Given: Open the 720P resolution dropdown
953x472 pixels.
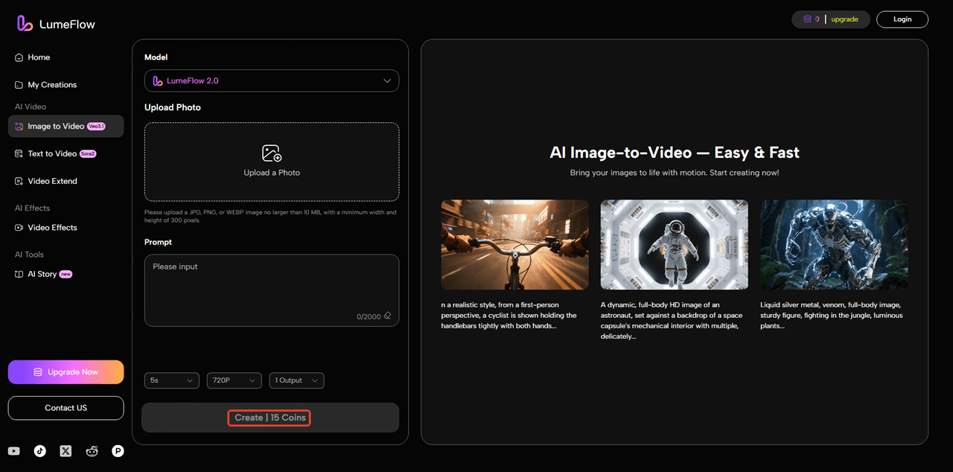Looking at the screenshot, I should coord(234,380).
